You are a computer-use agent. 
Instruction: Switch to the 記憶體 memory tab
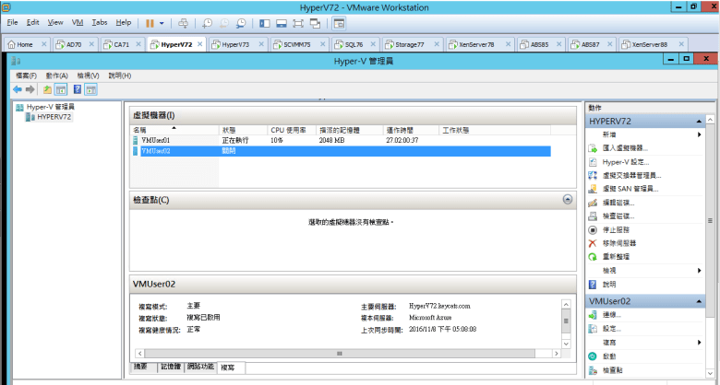click(x=172, y=367)
